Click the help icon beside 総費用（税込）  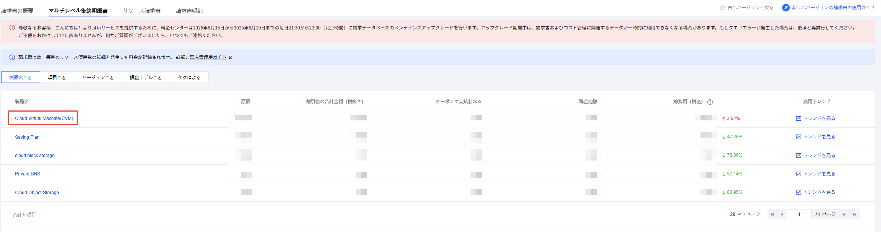tap(710, 102)
